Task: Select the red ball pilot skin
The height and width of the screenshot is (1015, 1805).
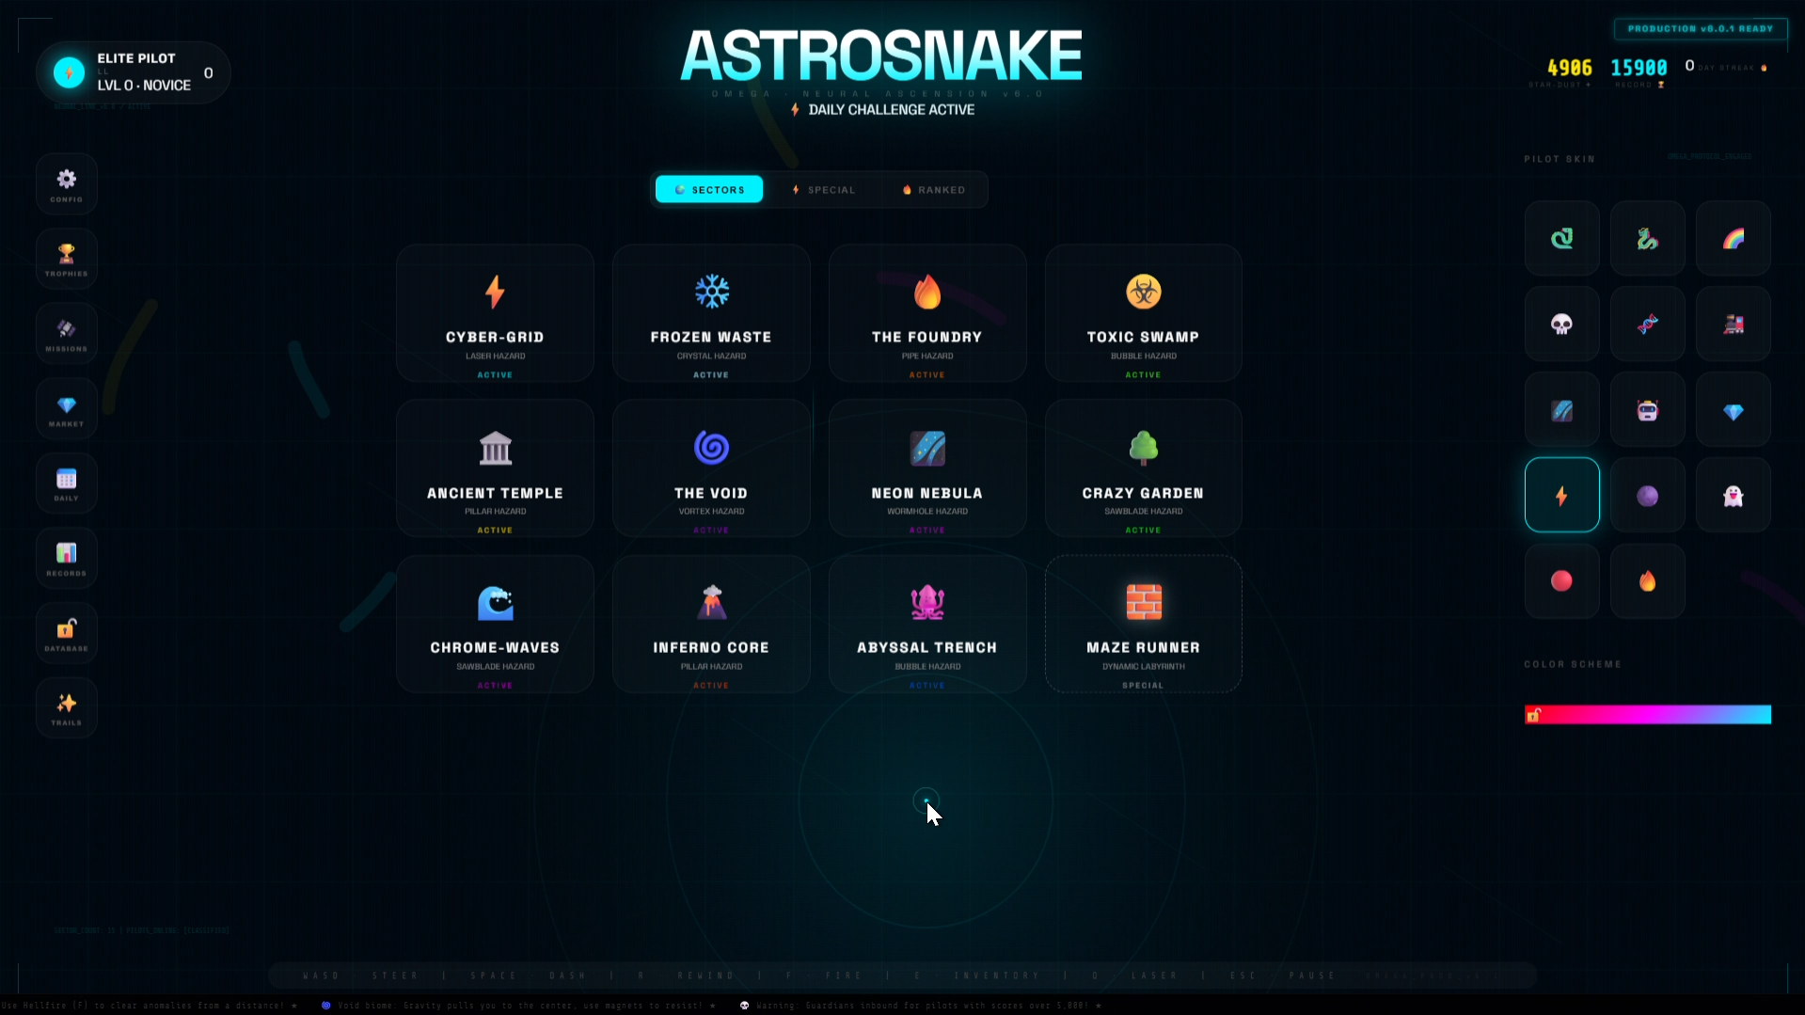Action: [1561, 581]
